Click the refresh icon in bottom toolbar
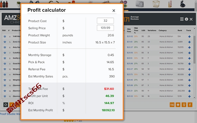The height and width of the screenshot is (123, 197). point(6,105)
